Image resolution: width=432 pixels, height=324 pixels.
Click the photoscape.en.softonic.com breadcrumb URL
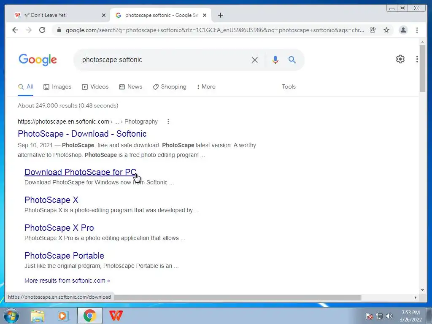coord(63,121)
